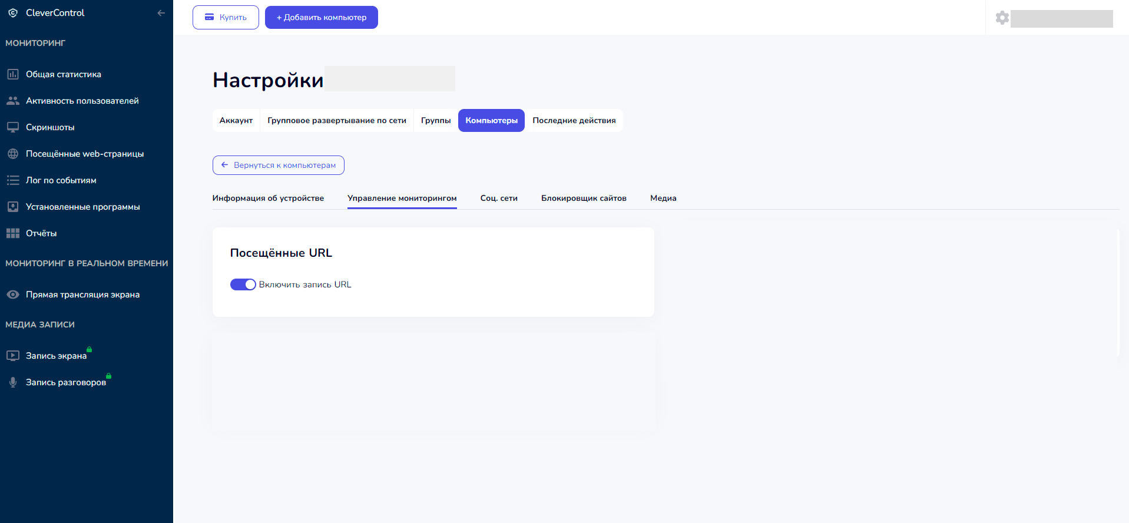Screen dimensions: 1129x523
Task: Click the green lock badge on Запись экрана
Action: point(90,349)
